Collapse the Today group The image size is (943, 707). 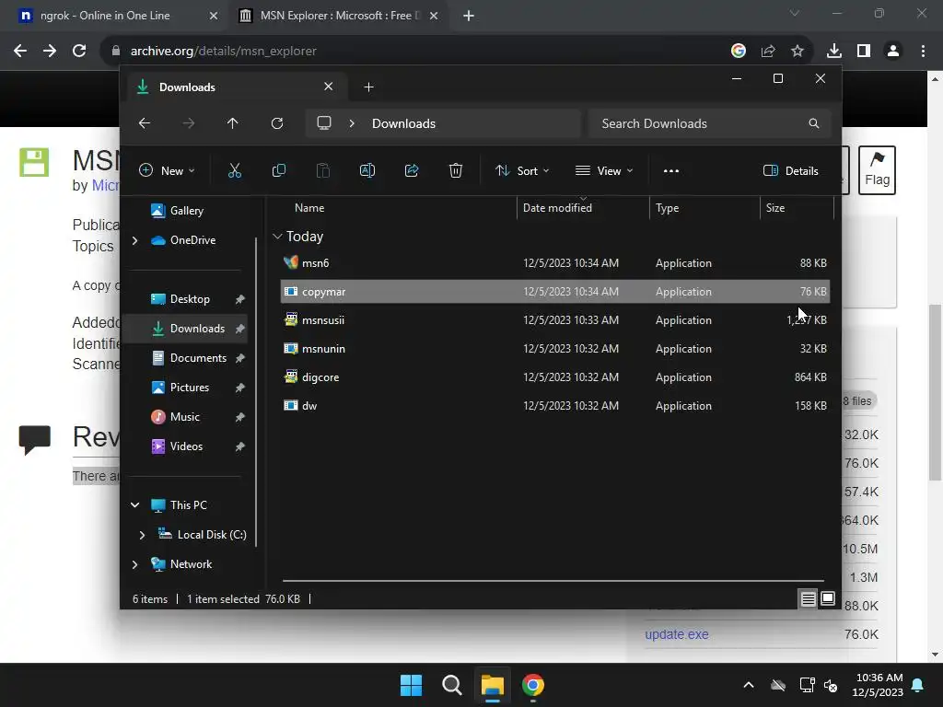click(277, 237)
